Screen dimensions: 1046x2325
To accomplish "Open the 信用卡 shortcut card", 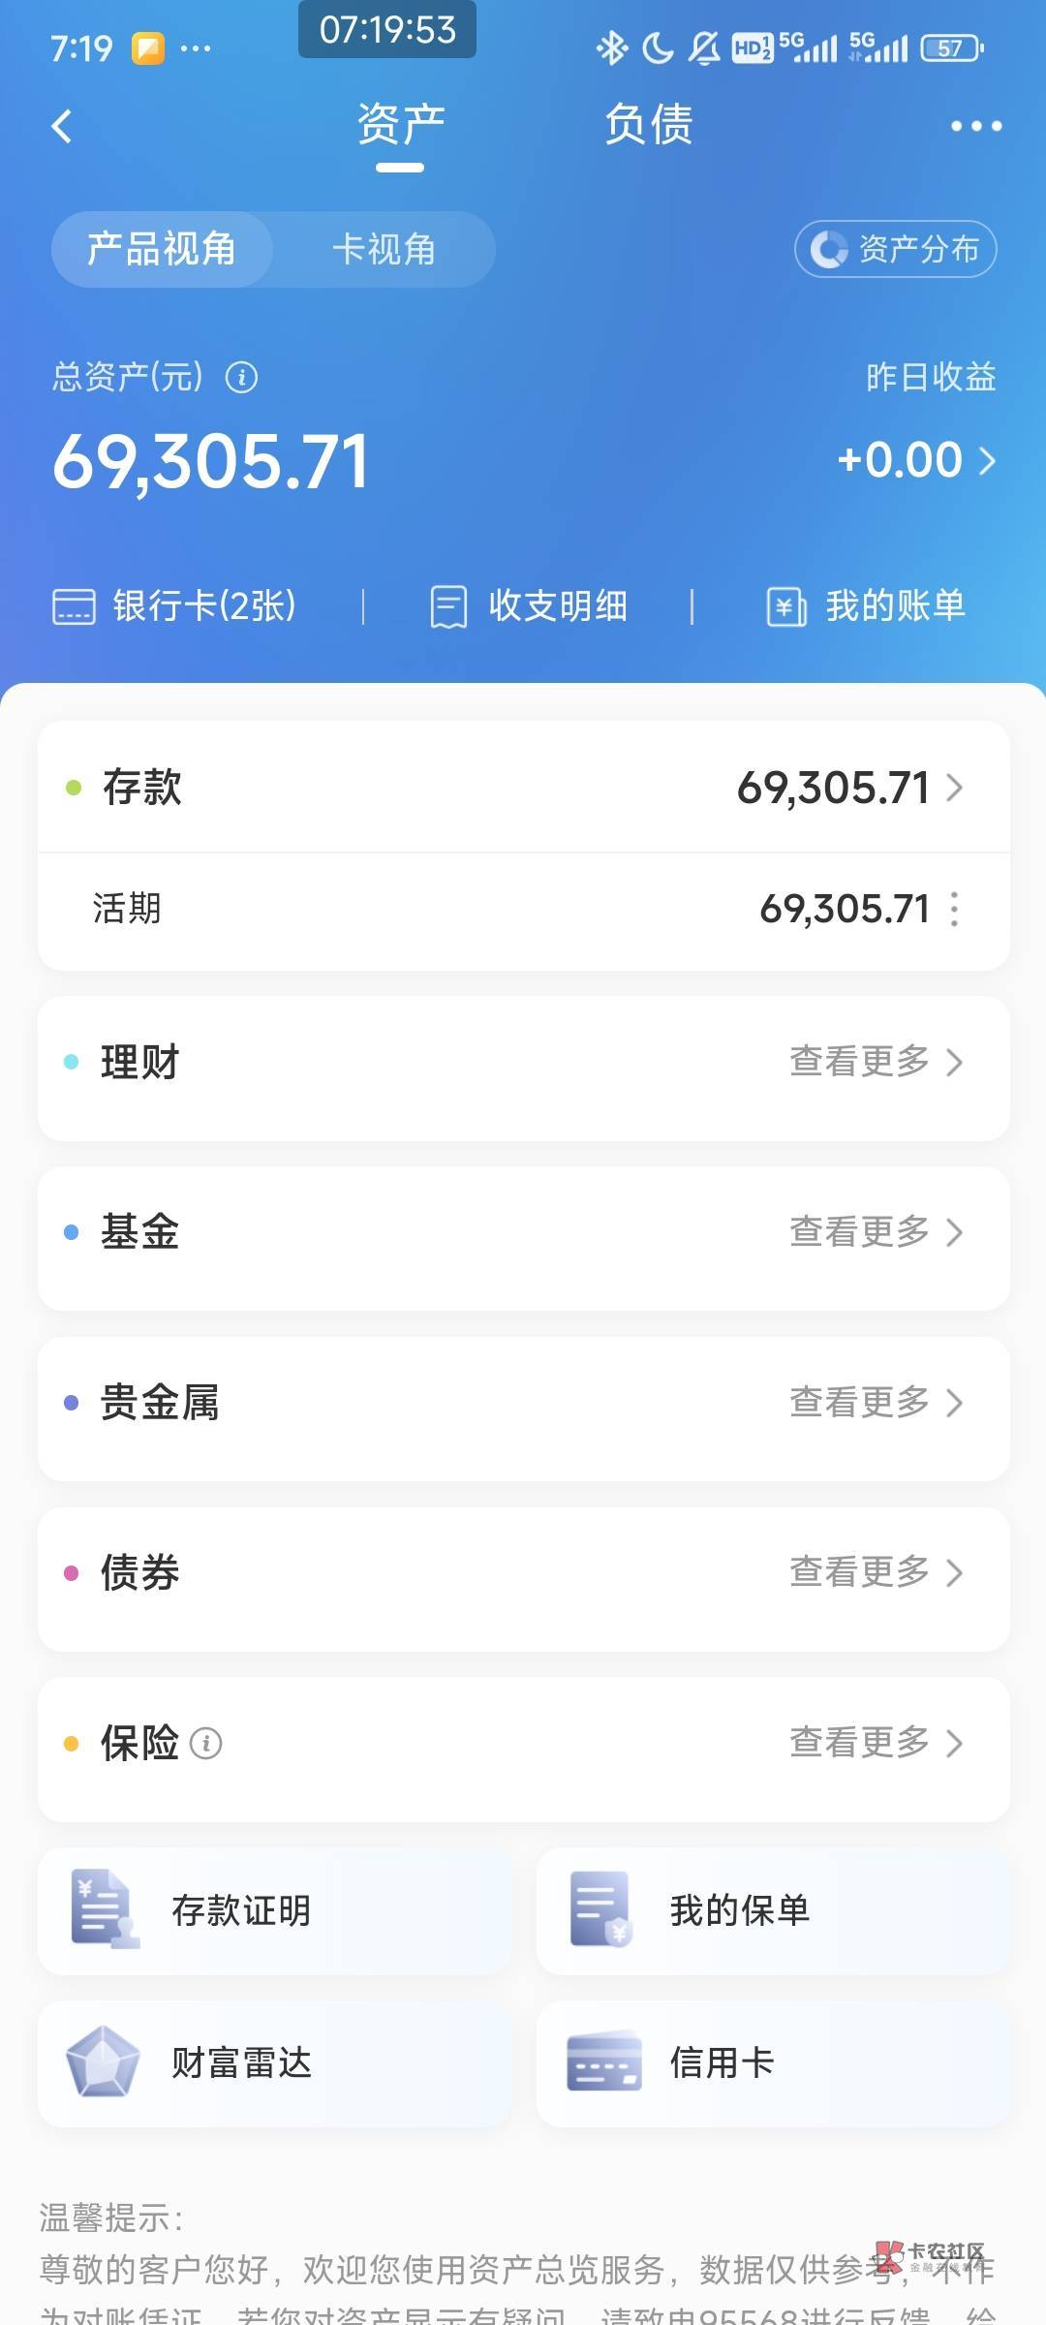I will 772,2063.
